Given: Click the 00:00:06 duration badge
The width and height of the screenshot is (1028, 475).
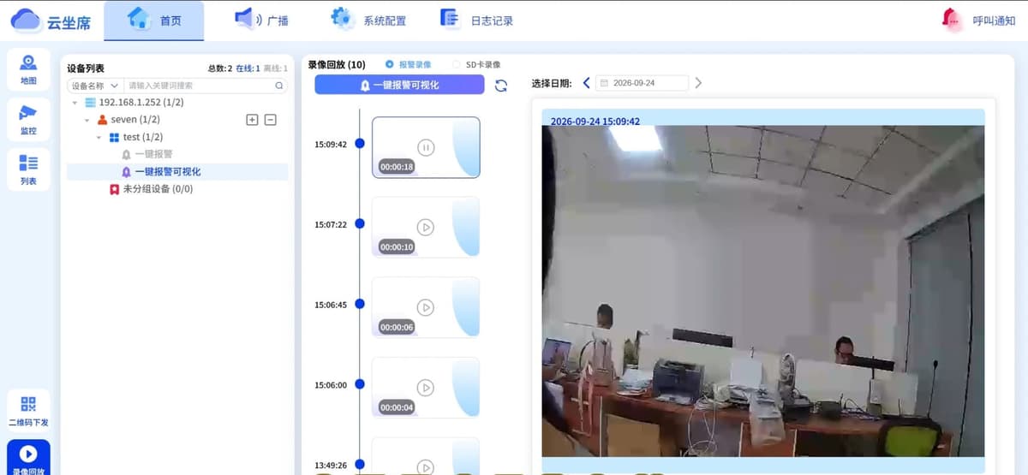Looking at the screenshot, I should click(397, 327).
